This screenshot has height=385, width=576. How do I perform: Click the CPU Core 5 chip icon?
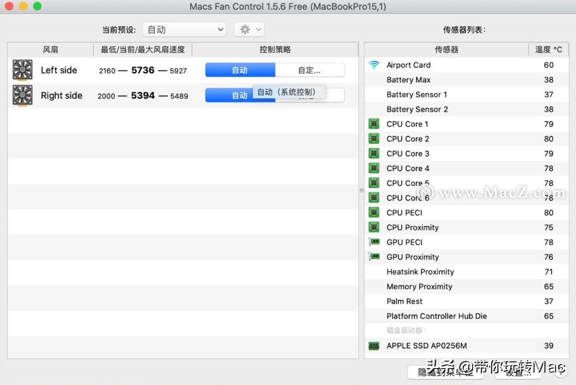374,183
